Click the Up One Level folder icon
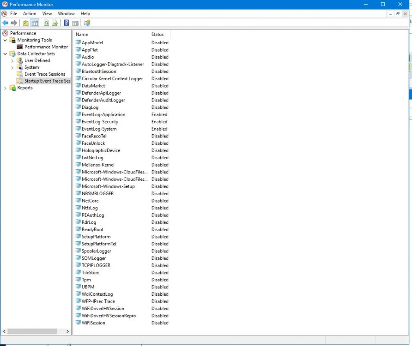Viewport: 412px width, 346px height. (x=26, y=23)
